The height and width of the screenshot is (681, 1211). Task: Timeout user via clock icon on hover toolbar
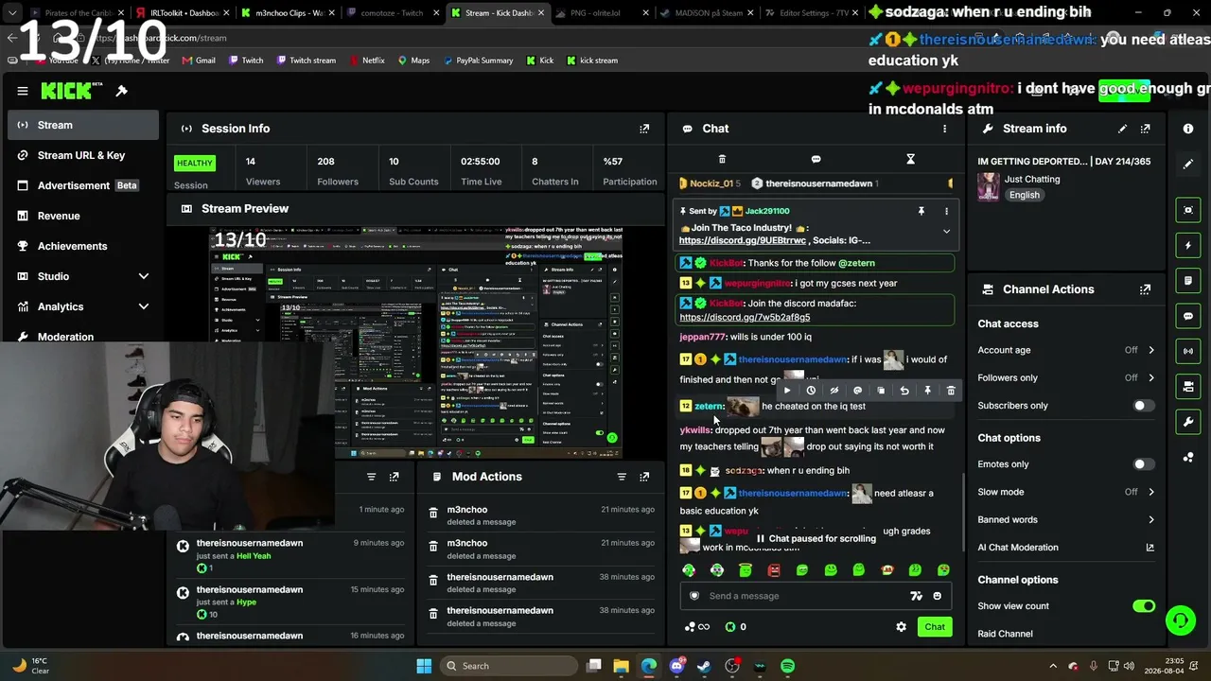pyautogui.click(x=811, y=391)
